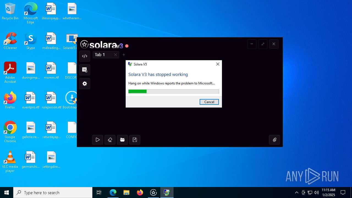This screenshot has height=198, width=352.
Task: Select whetheram image file on desktop
Action: [x=72, y=12]
